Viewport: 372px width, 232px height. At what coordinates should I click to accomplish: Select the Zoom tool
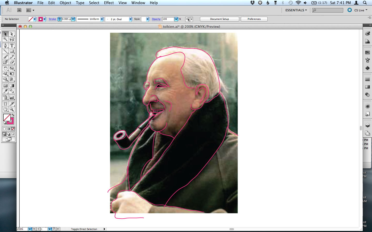(x=12, y=109)
